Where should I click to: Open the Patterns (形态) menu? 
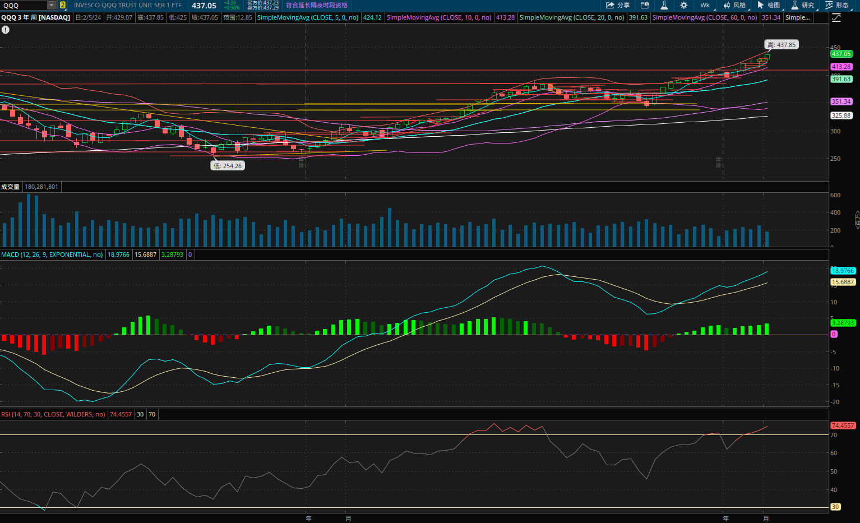pos(837,5)
